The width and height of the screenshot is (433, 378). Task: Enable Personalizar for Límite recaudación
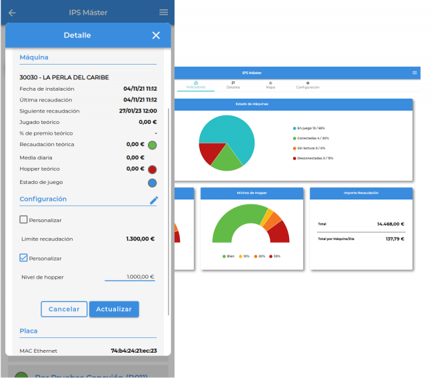[x=24, y=219]
